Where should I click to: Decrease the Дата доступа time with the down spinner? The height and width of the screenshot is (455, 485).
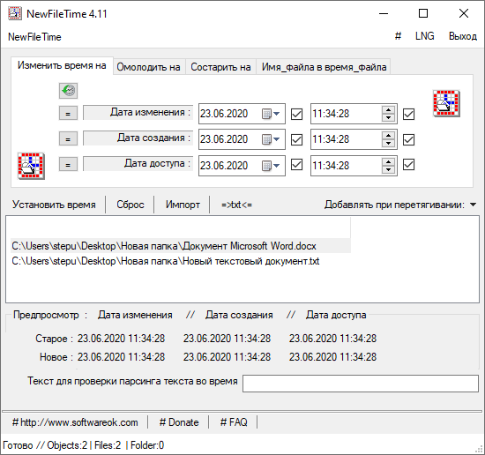[x=388, y=170]
